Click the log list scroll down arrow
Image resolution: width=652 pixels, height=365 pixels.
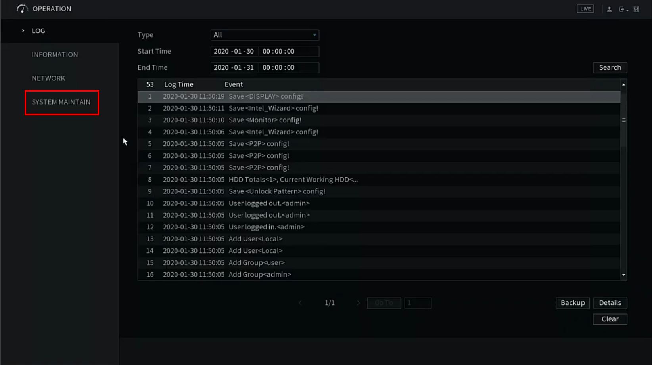623,275
